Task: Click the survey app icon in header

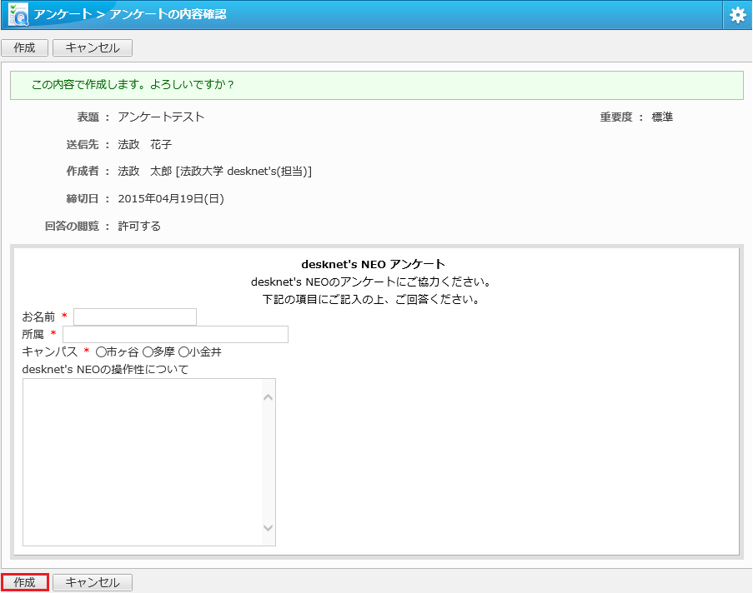Action: [18, 14]
